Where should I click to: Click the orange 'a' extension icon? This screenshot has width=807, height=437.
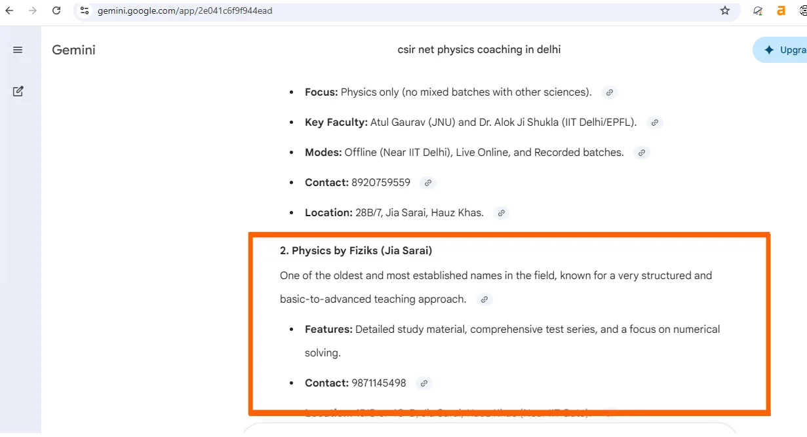click(x=781, y=10)
